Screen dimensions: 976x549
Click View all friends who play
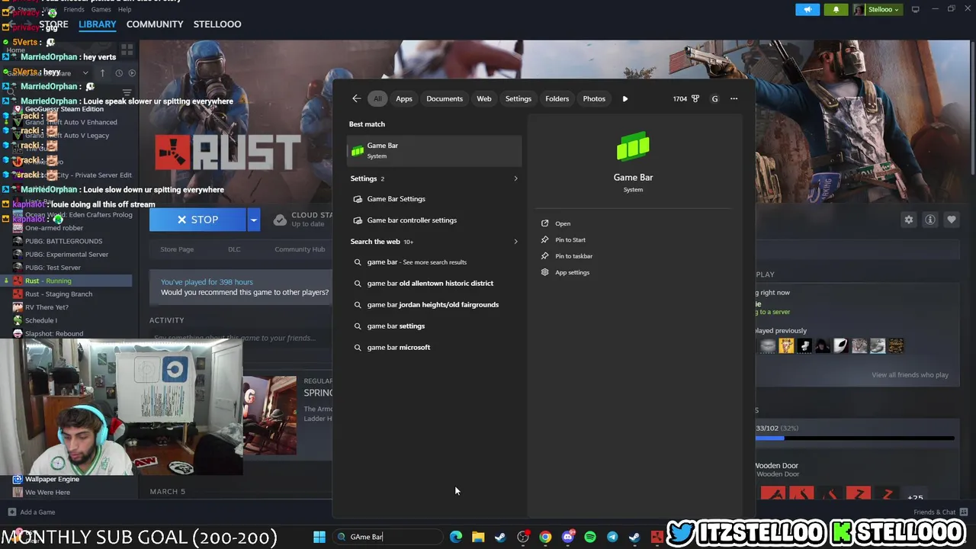pyautogui.click(x=910, y=375)
